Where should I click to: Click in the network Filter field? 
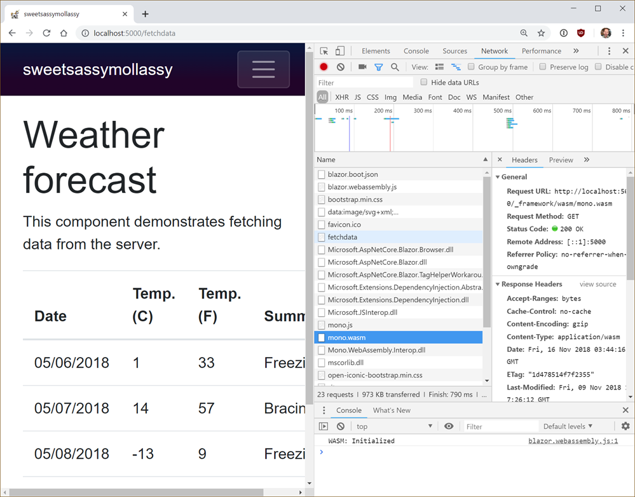click(x=364, y=83)
